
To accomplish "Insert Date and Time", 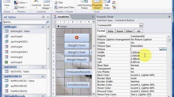I will [x=64, y=7].
